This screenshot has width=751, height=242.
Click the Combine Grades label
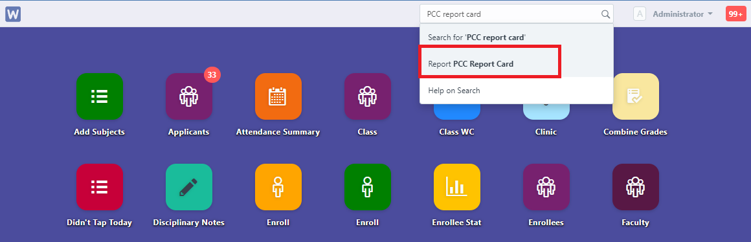[x=636, y=132]
